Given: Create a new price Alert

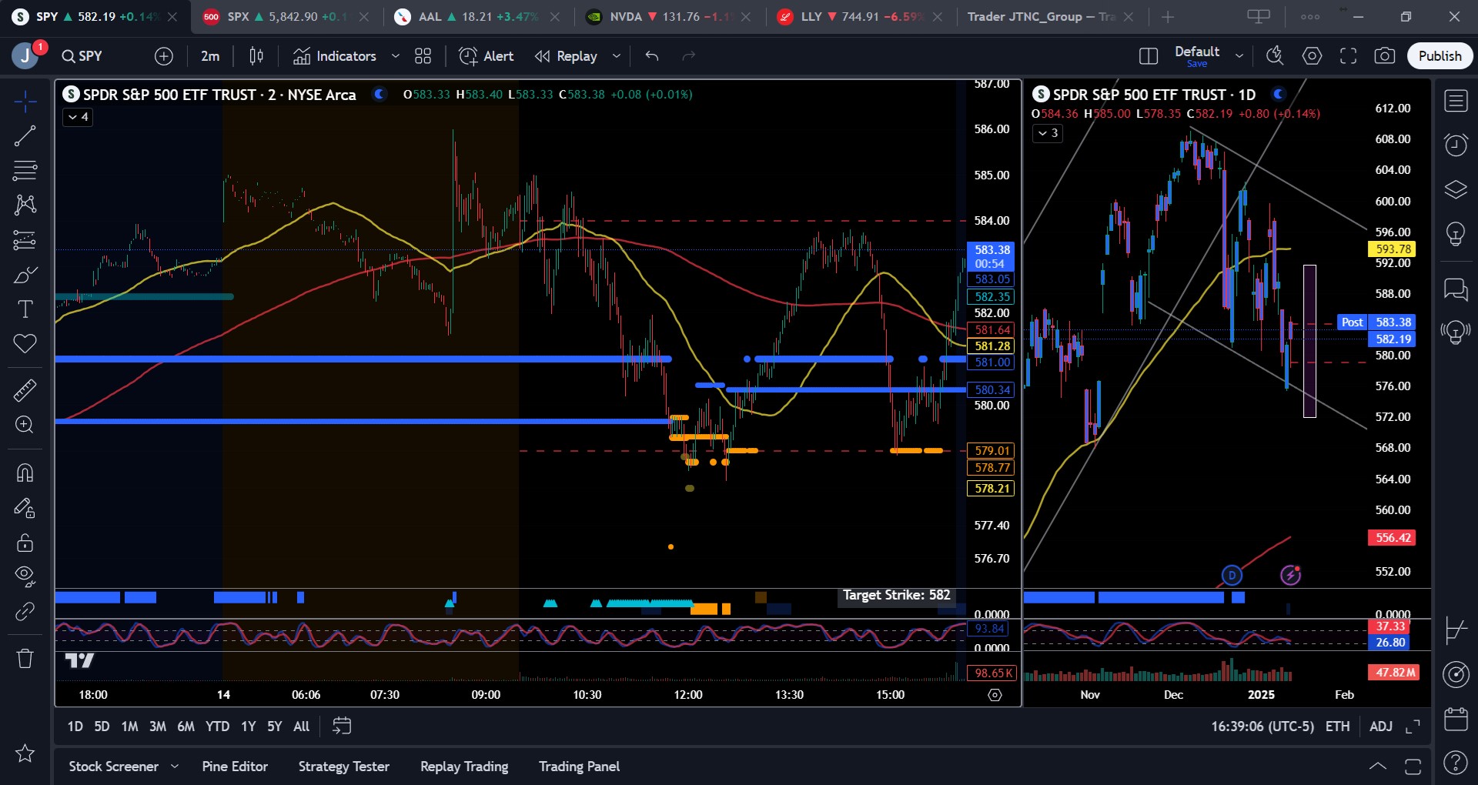Looking at the screenshot, I should point(487,56).
